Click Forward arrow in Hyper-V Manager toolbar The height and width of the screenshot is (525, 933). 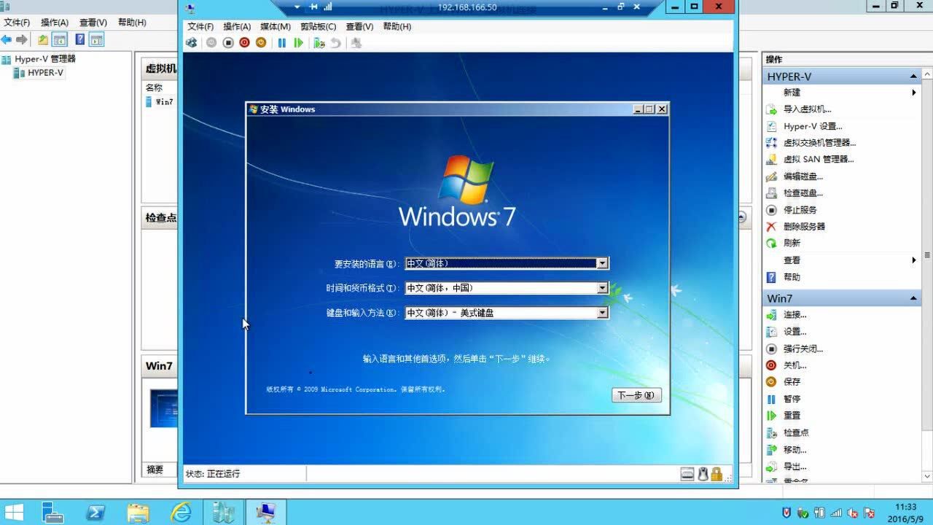click(22, 39)
